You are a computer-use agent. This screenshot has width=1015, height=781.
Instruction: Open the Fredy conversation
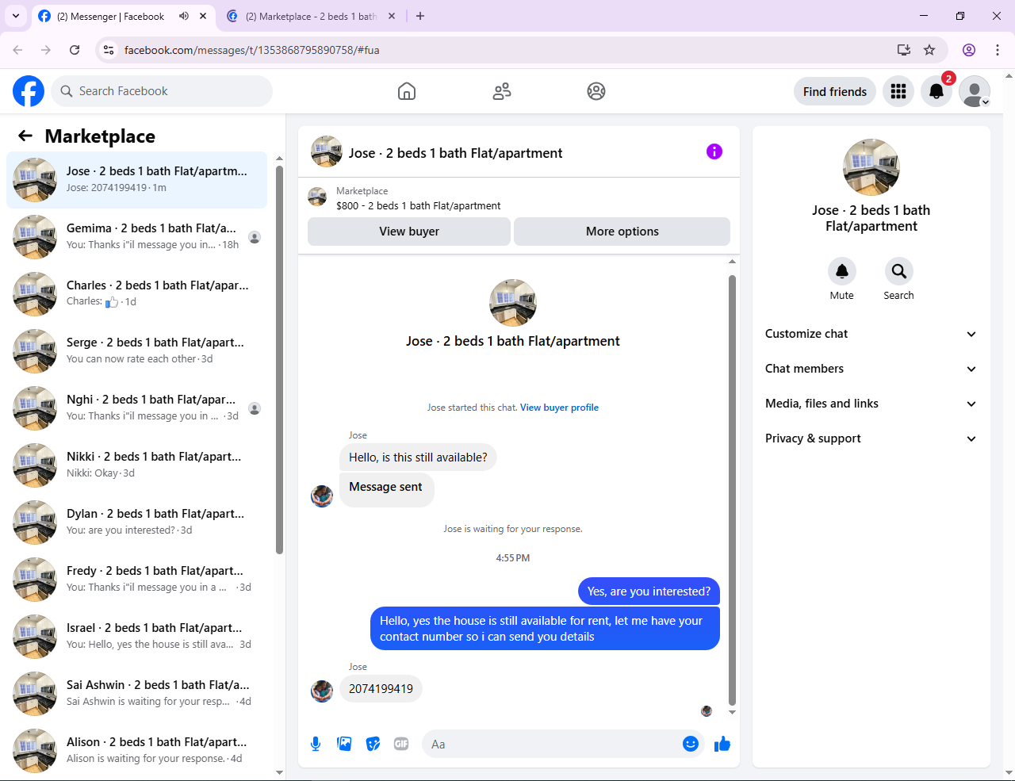click(136, 580)
